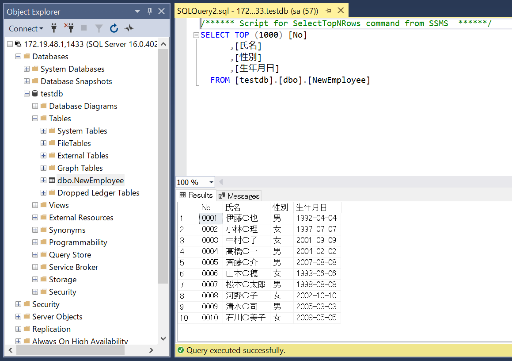The image size is (512, 361).
Task: Select the dbo.NewEmployee tree item
Action: coord(90,180)
